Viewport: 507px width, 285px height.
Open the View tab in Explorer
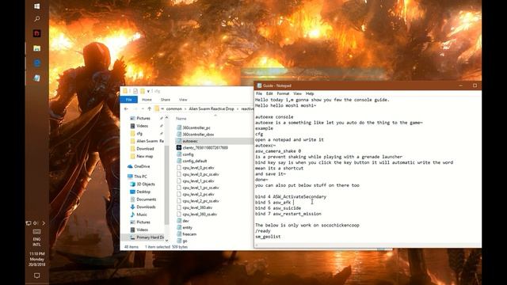pos(183,100)
